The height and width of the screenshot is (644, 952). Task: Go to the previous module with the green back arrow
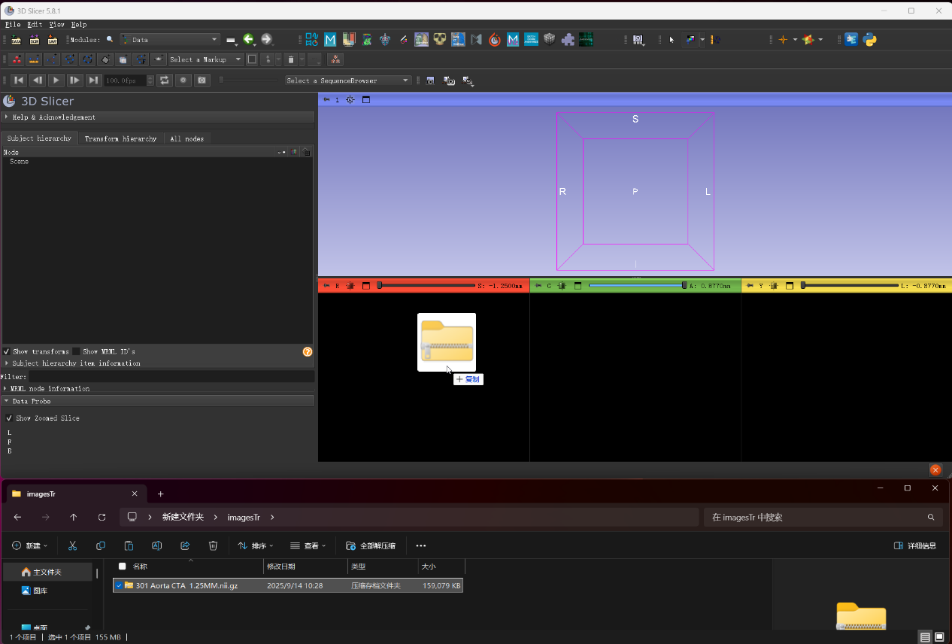pyautogui.click(x=248, y=40)
